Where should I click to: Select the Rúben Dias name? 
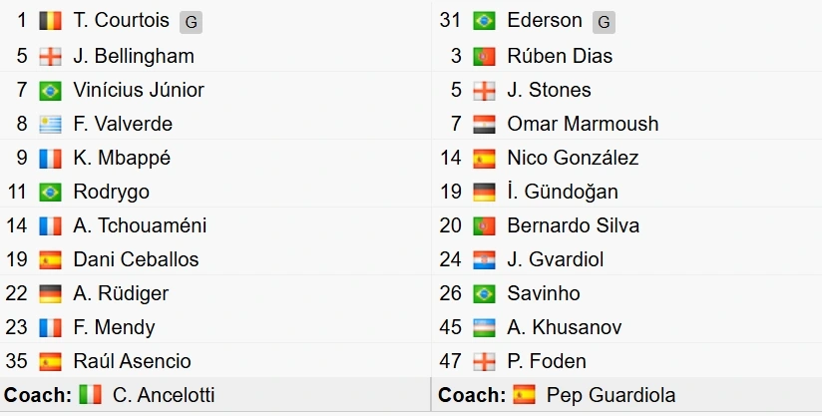tap(560, 56)
